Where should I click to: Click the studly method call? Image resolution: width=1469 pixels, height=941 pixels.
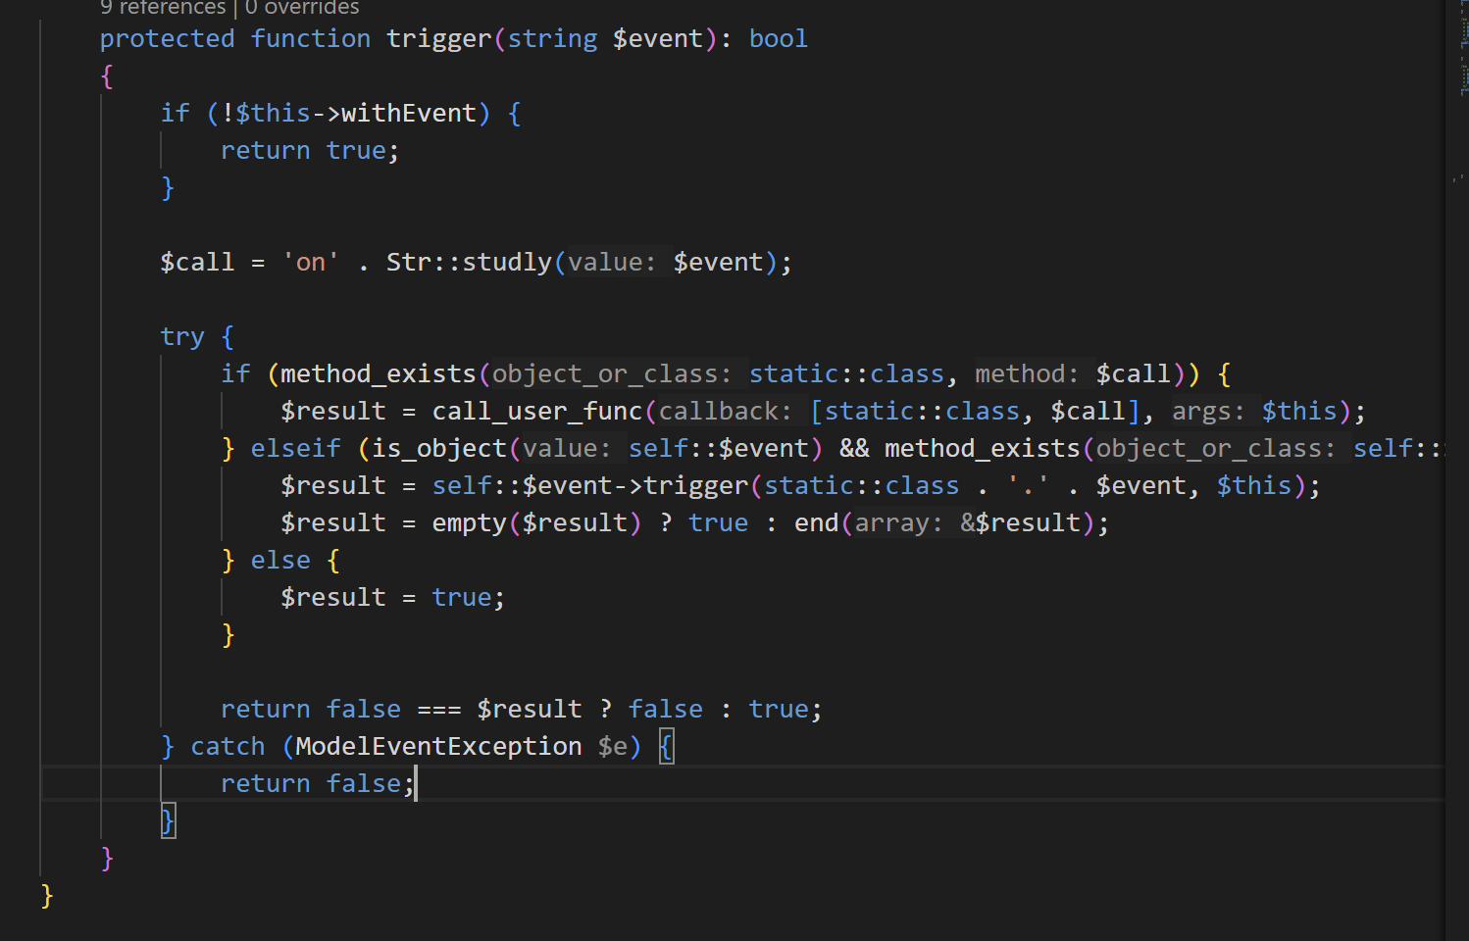[507, 263]
